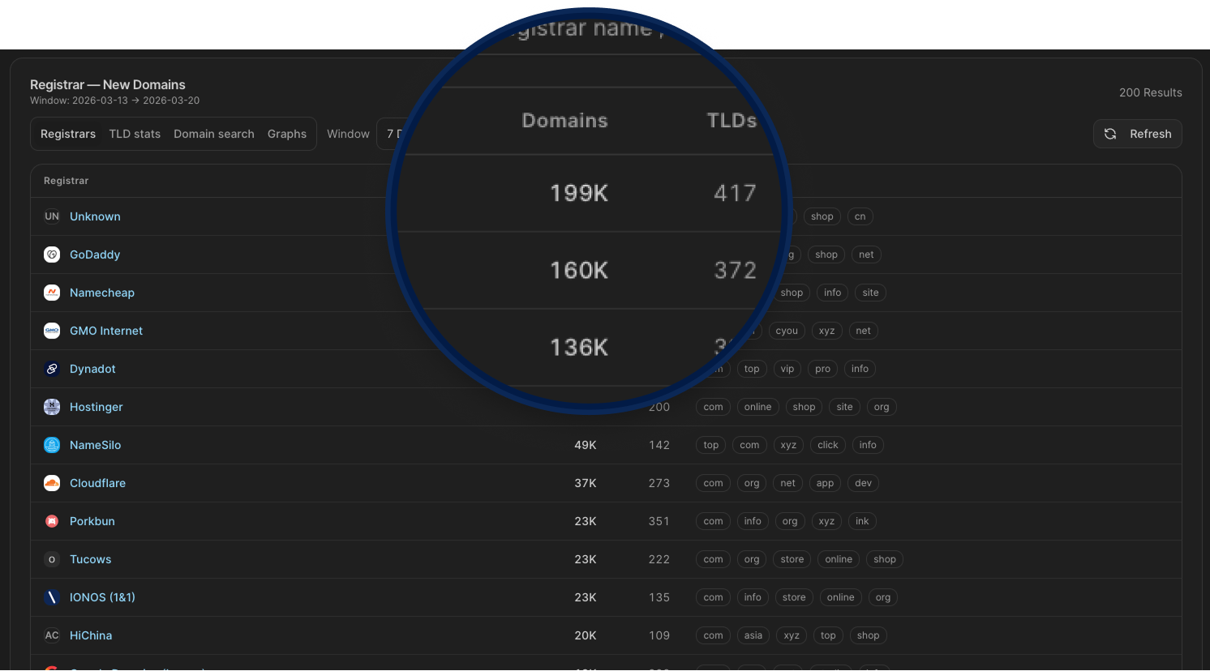Click the Registrar column header
The width and height of the screenshot is (1210, 671).
pos(67,181)
